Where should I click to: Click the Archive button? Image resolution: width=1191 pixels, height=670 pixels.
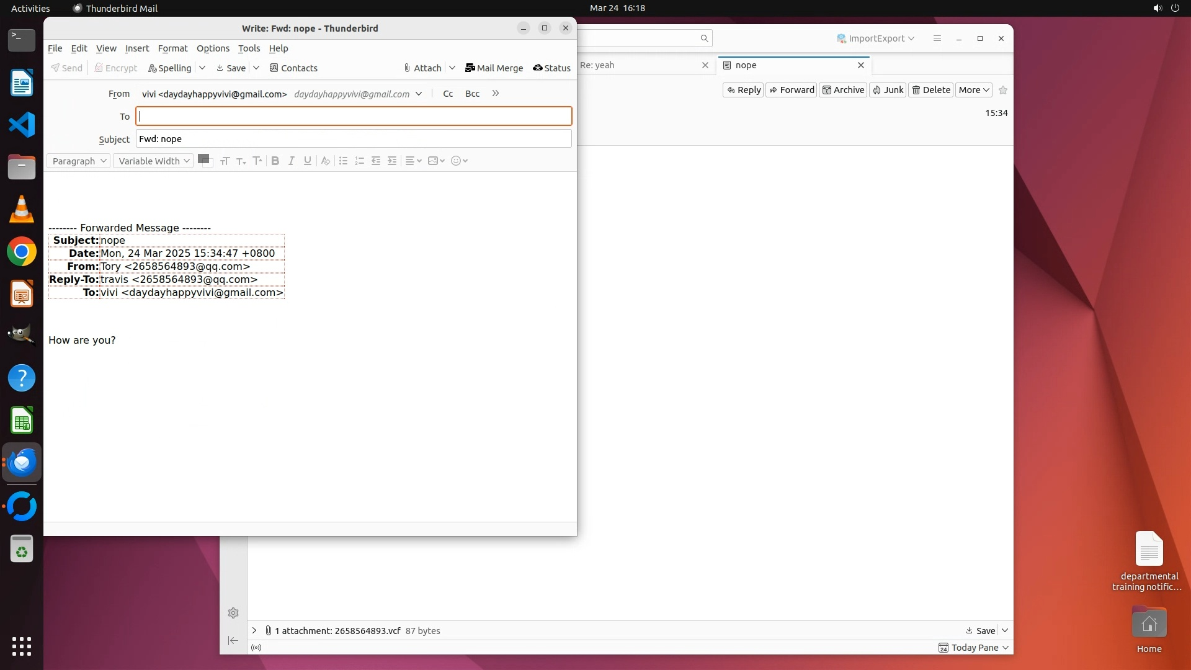pos(843,90)
